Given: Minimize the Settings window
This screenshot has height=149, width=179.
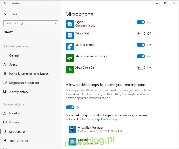Looking at the screenshot, I should pos(157,3).
